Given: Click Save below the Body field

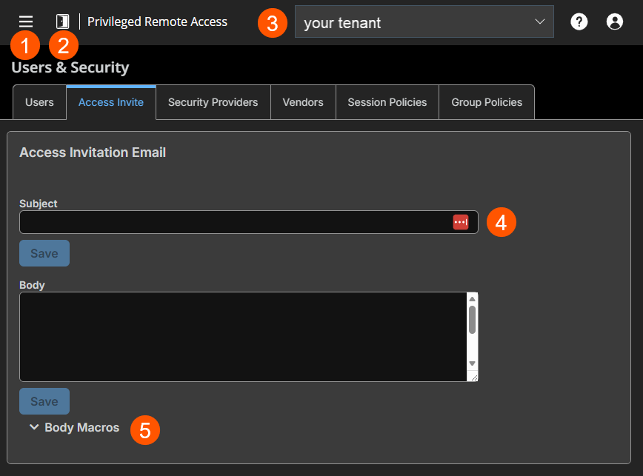Looking at the screenshot, I should (x=44, y=400).
